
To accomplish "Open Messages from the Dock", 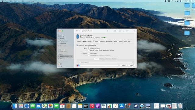I will pyautogui.click(x=33, y=106).
